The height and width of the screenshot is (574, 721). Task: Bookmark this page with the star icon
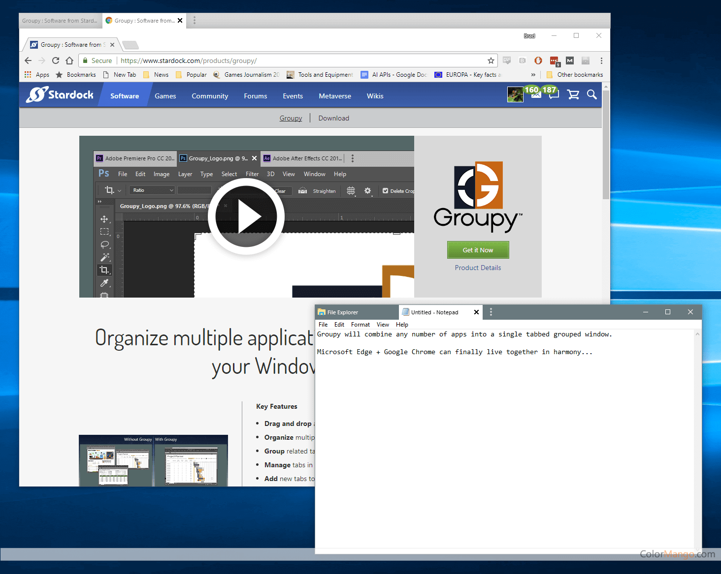(491, 60)
